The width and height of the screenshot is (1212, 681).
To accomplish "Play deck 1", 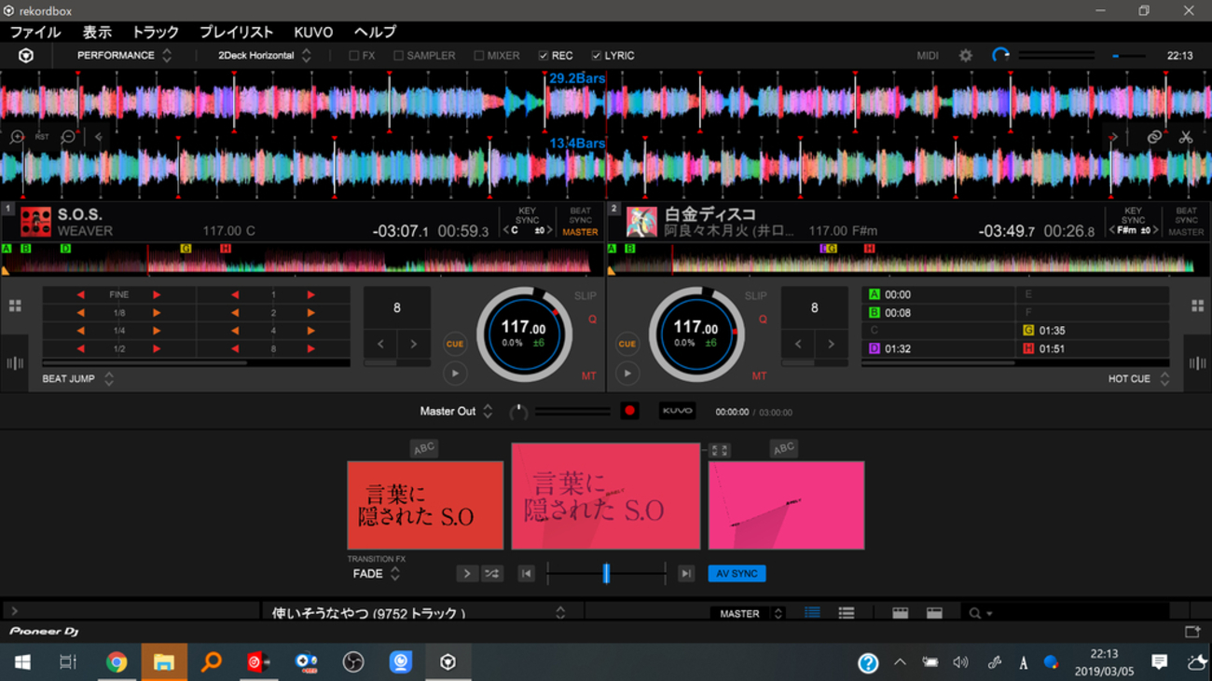I will (455, 374).
